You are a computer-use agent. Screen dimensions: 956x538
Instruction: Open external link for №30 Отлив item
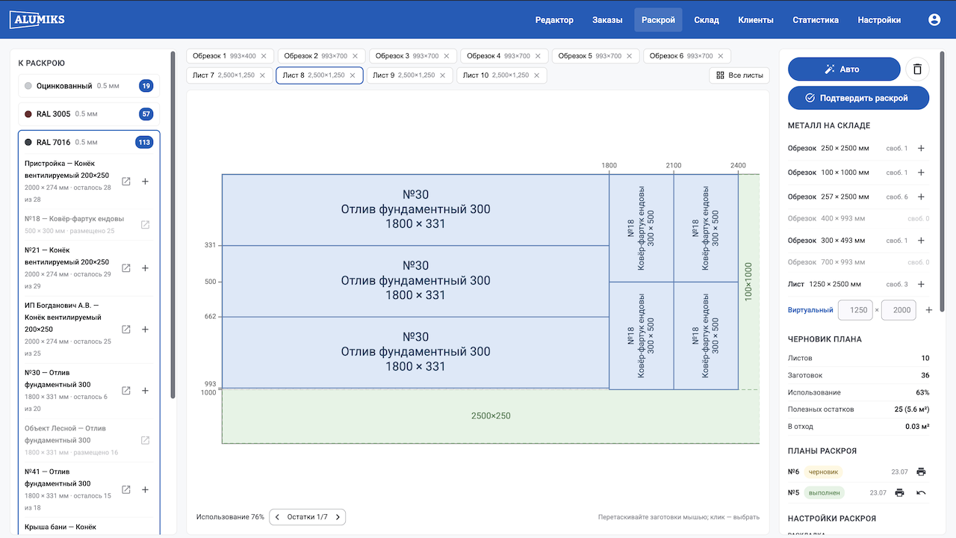tap(126, 391)
